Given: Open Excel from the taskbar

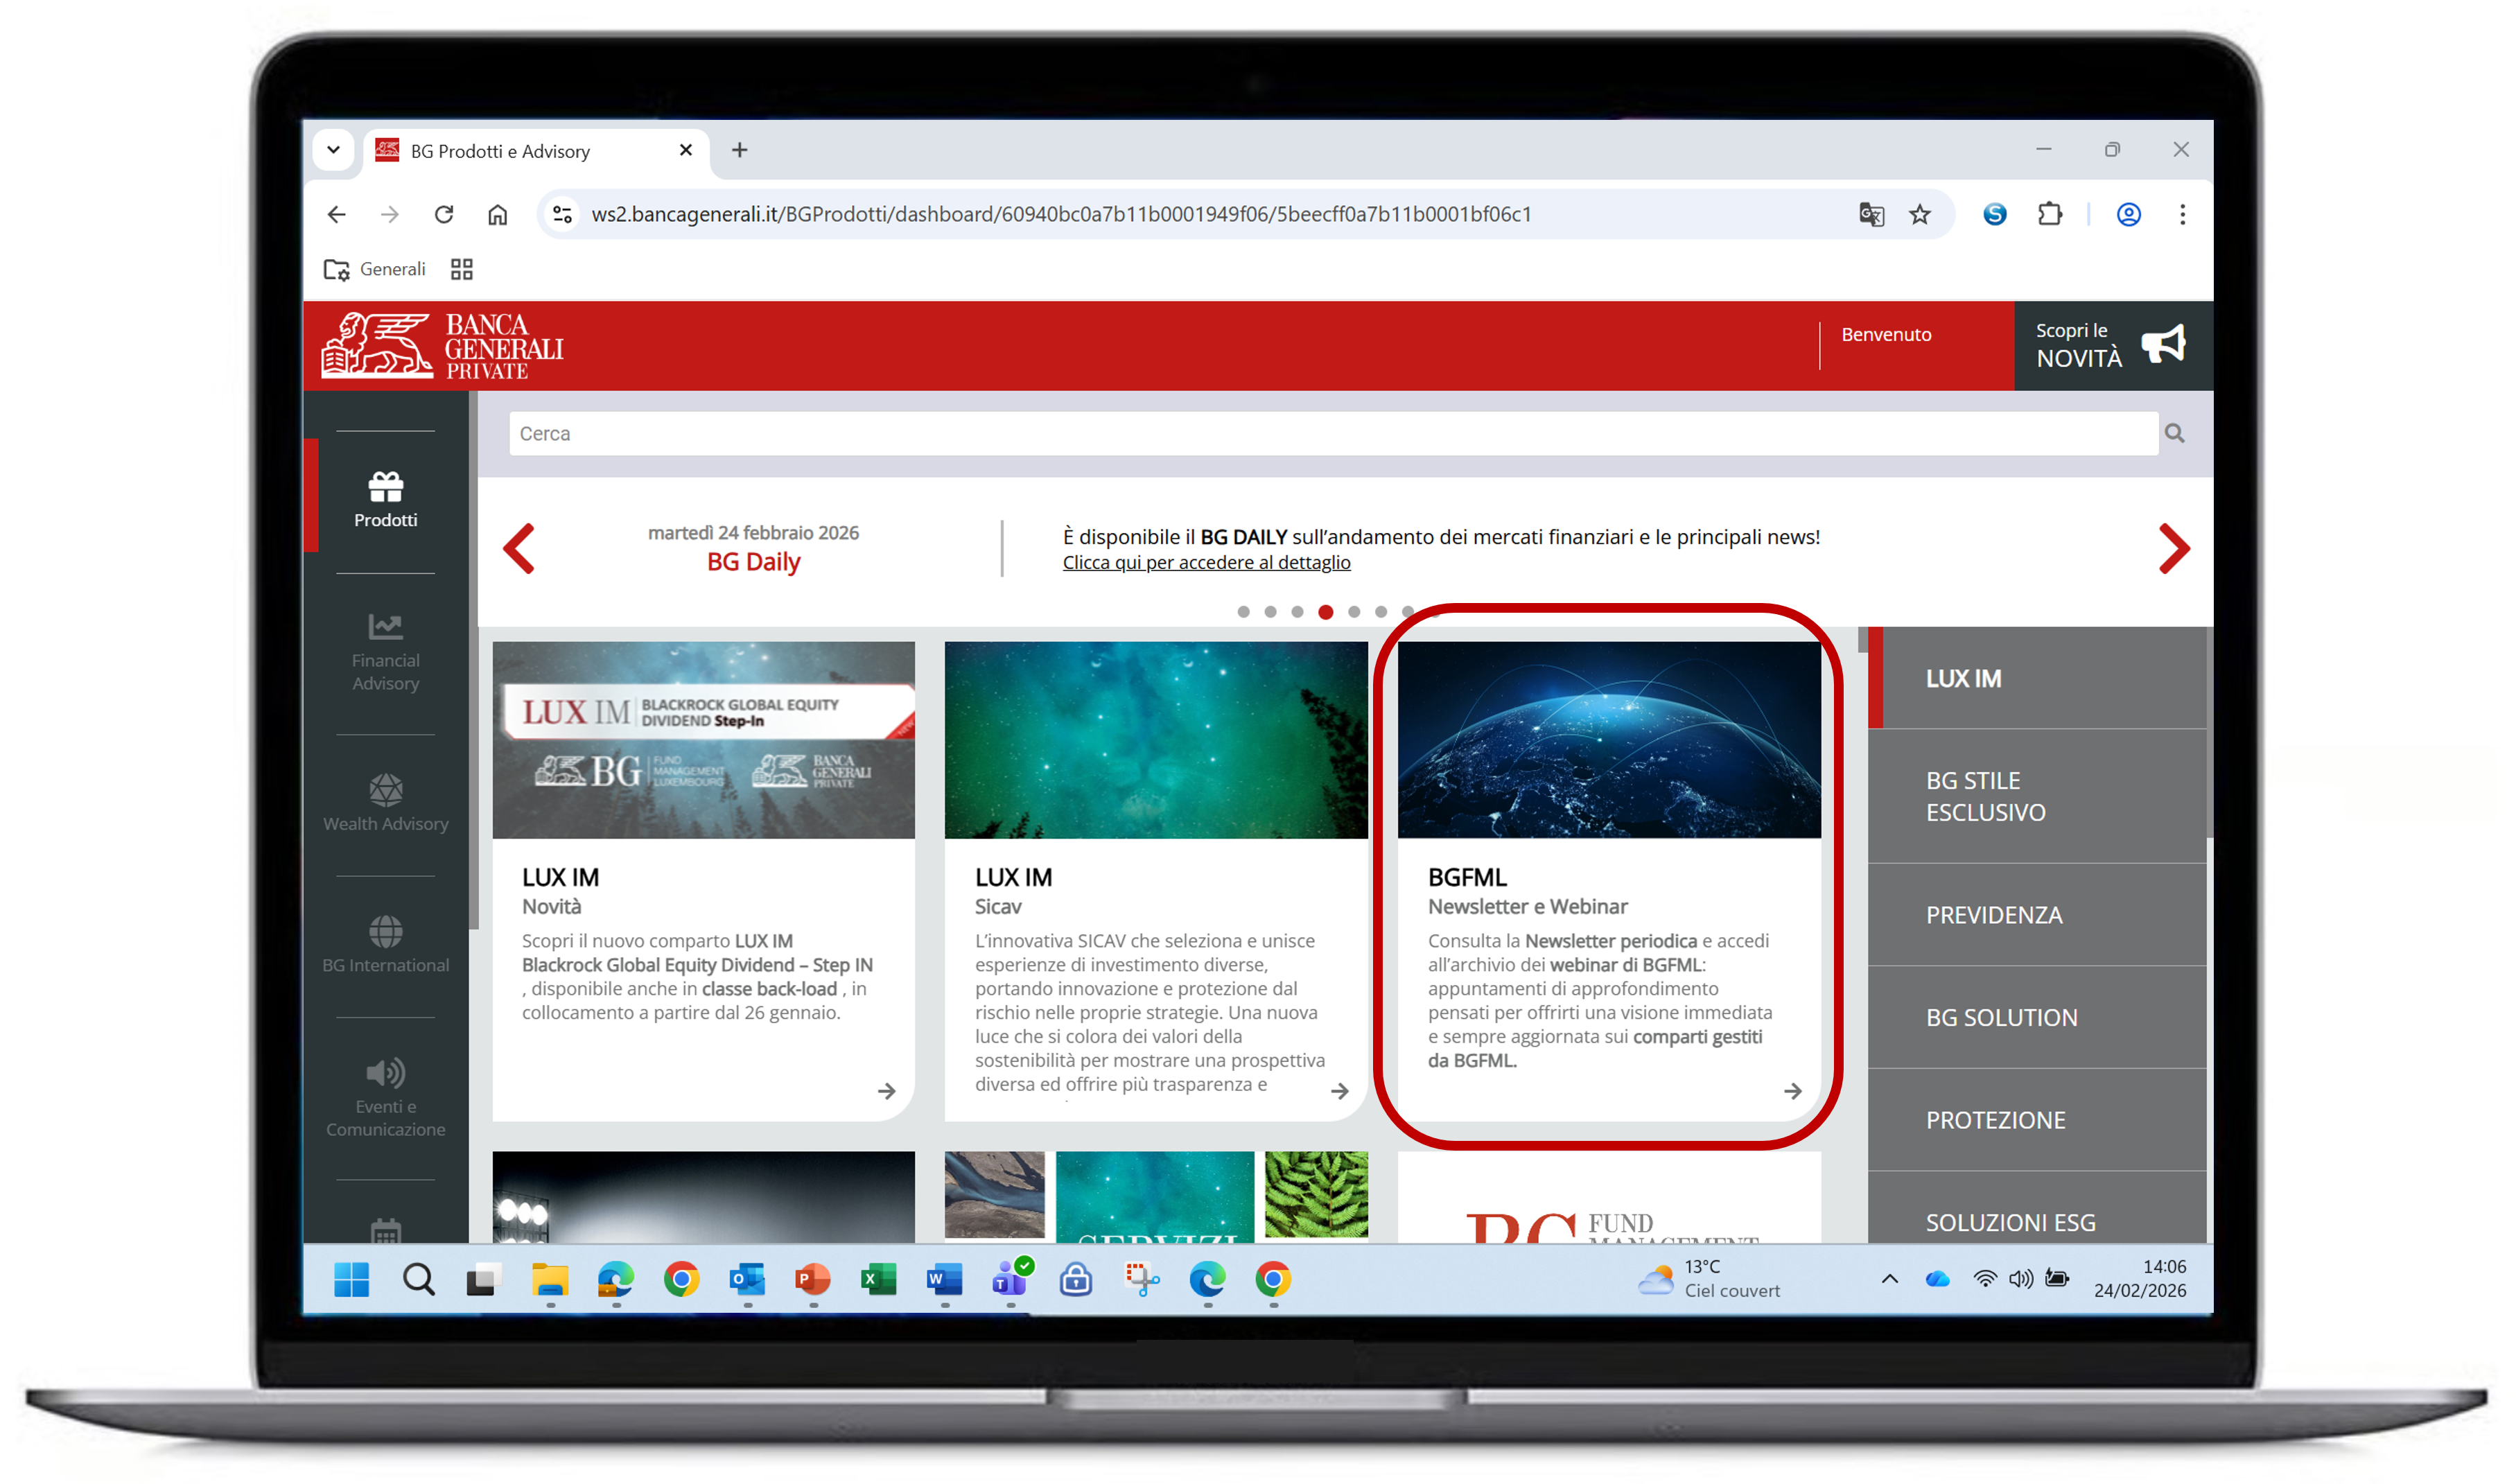Looking at the screenshot, I should pyautogui.click(x=879, y=1279).
